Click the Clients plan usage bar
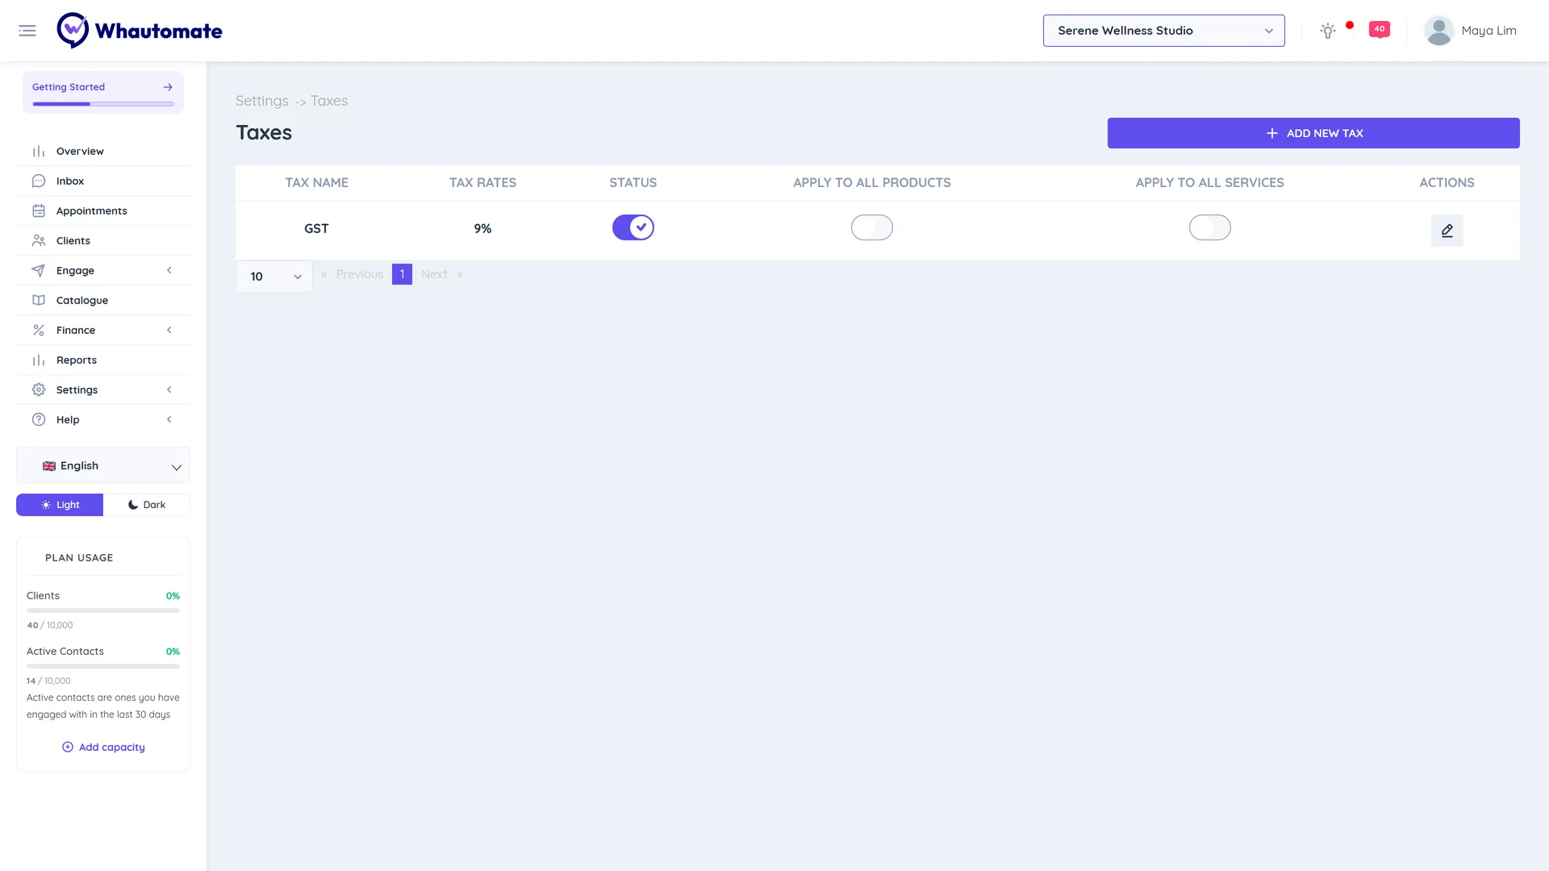This screenshot has height=871, width=1549. pyautogui.click(x=103, y=611)
